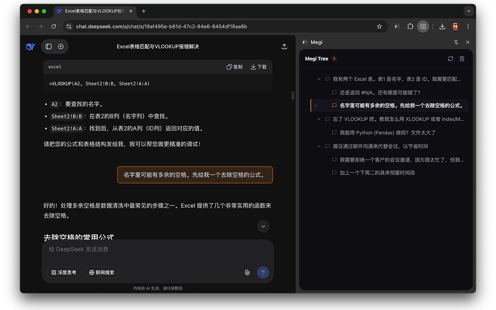
Task: Delete the Megi Tree with the trash icon
Action: click(x=462, y=59)
